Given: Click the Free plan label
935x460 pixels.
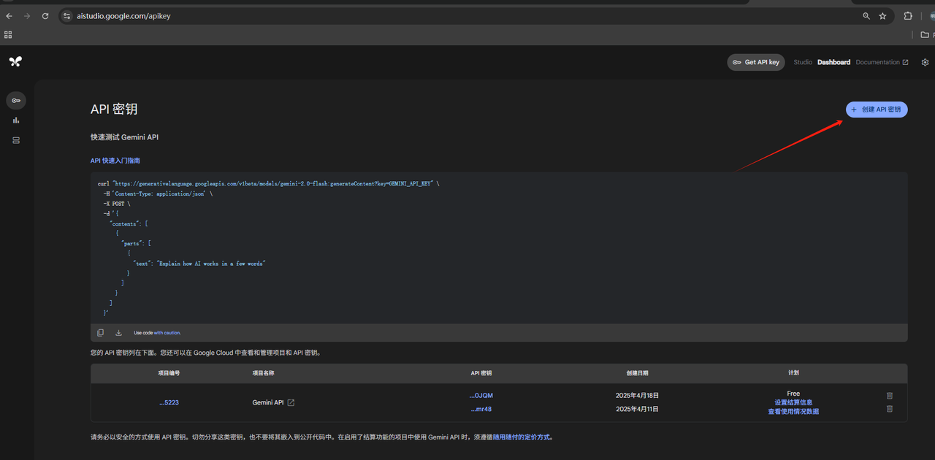Looking at the screenshot, I should tap(793, 394).
